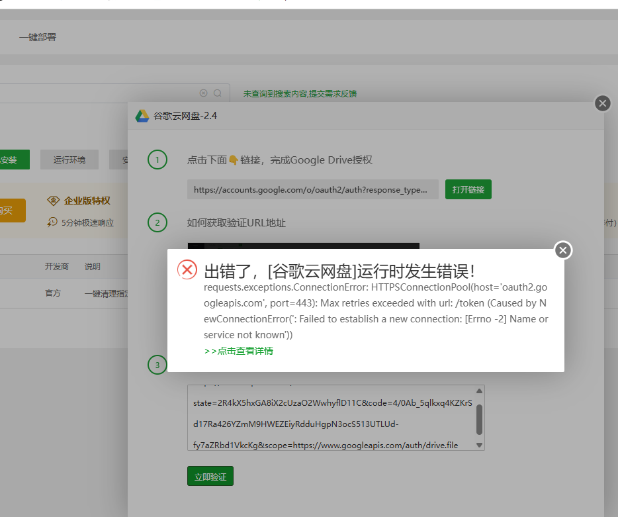Close the Google Drive plugin dialog

click(602, 103)
